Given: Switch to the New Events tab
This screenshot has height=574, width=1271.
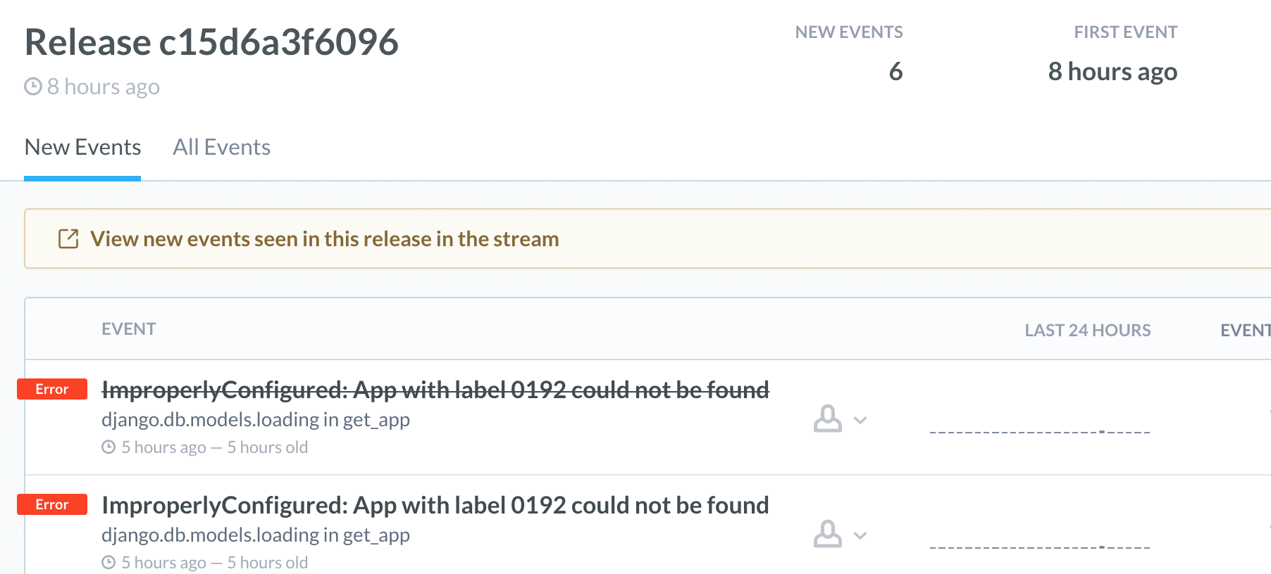Looking at the screenshot, I should coord(82,147).
